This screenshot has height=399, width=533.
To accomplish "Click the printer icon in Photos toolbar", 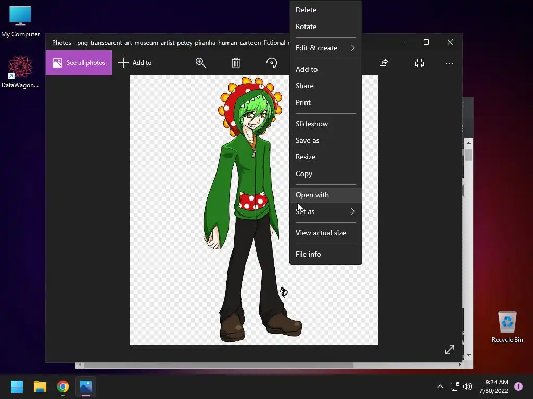I will 420,63.
